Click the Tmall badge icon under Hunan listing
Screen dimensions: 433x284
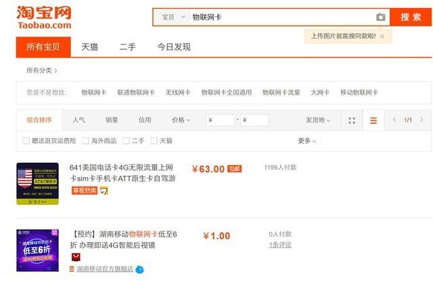coord(76,257)
